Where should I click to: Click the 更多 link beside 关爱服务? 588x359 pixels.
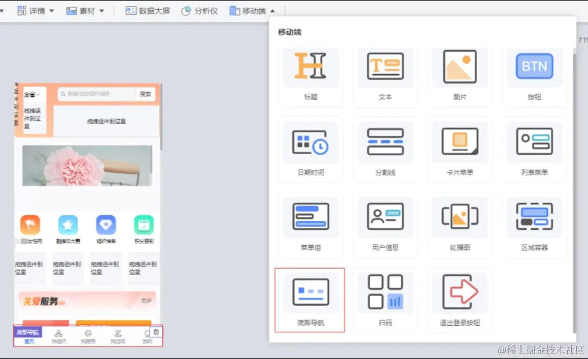click(148, 300)
